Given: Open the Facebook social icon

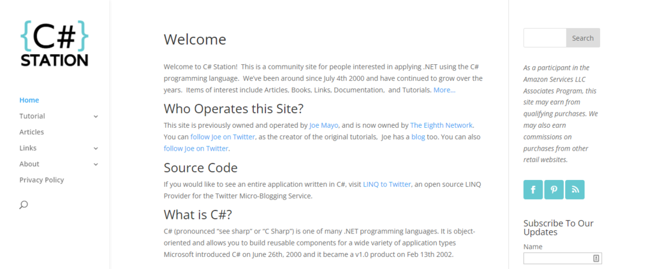Looking at the screenshot, I should tap(533, 190).
